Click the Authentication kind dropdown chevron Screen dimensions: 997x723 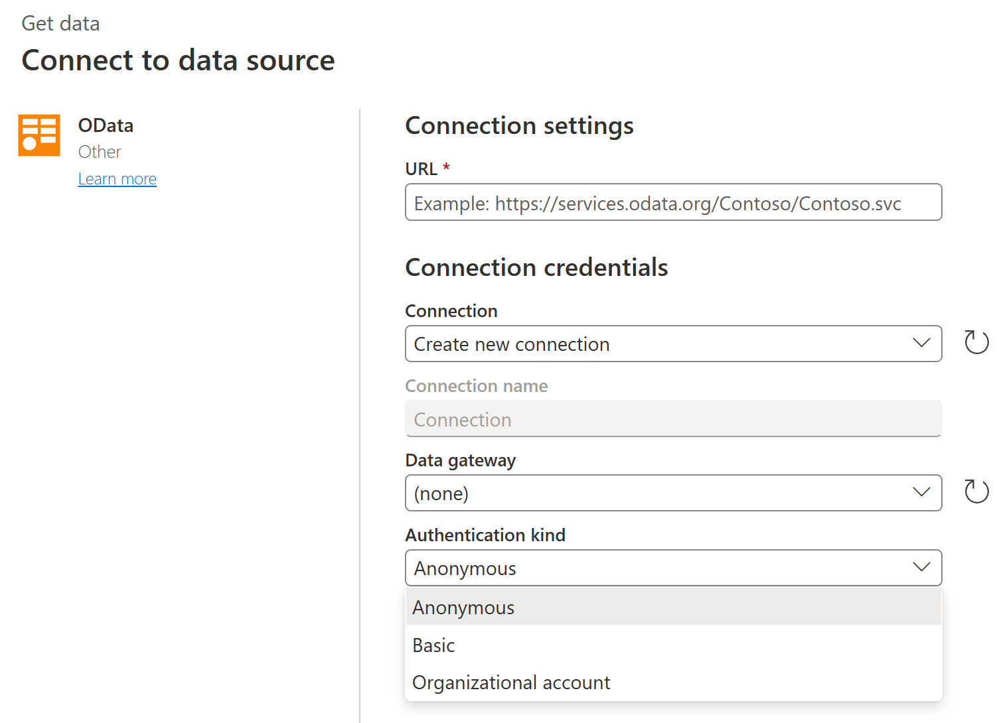921,567
